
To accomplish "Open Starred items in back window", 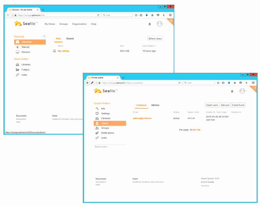I will [x=25, y=47].
